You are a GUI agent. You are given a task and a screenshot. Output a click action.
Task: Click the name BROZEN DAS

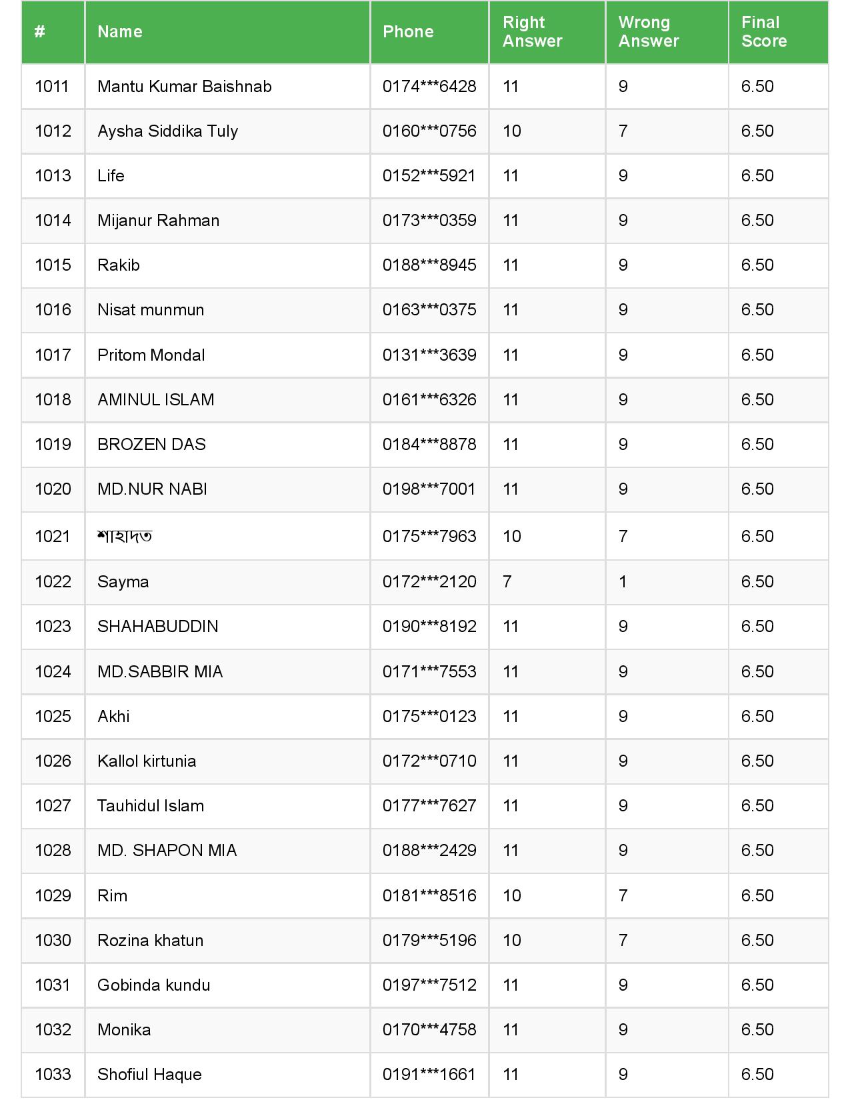pyautogui.click(x=151, y=445)
